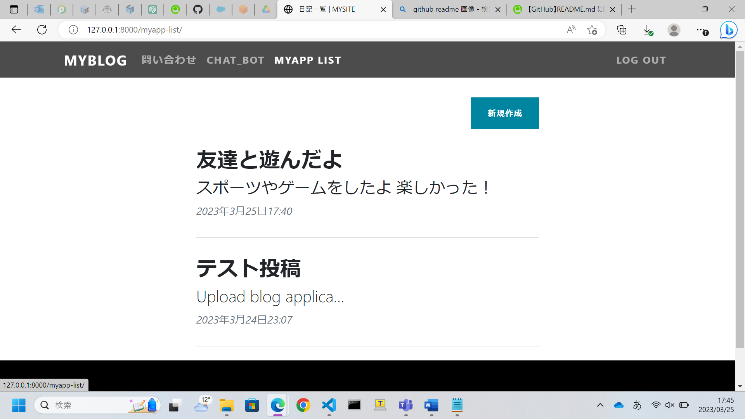745x419 pixels.
Task: Toggle the Japanese IME input mode
Action: click(x=638, y=405)
